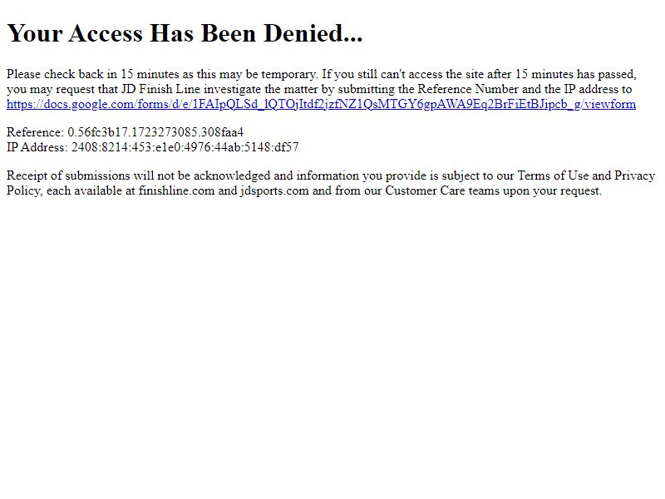Click the words "Terms of Use"
The height and width of the screenshot is (499, 665).
[x=553, y=175]
